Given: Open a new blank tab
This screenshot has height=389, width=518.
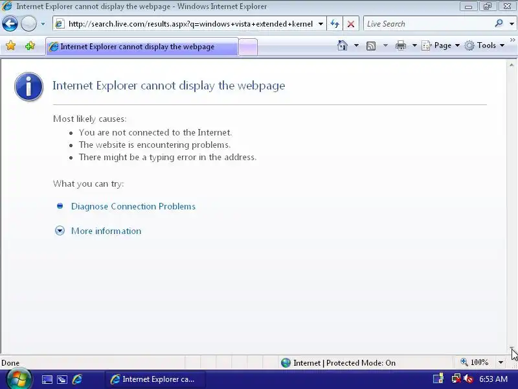Looking at the screenshot, I should coord(248,47).
